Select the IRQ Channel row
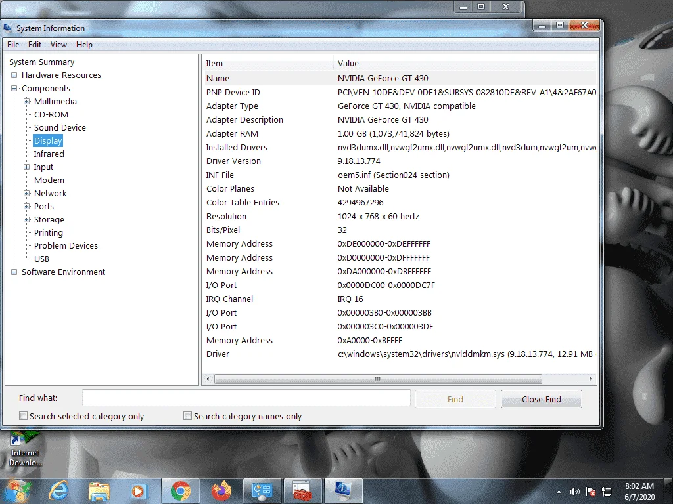This screenshot has width=673, height=504. pyautogui.click(x=400, y=299)
